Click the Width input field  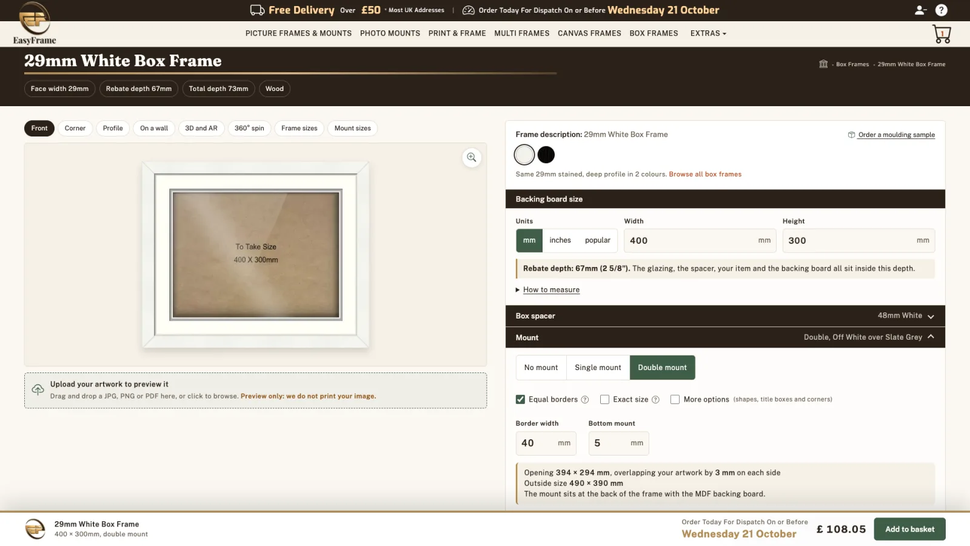coord(700,240)
